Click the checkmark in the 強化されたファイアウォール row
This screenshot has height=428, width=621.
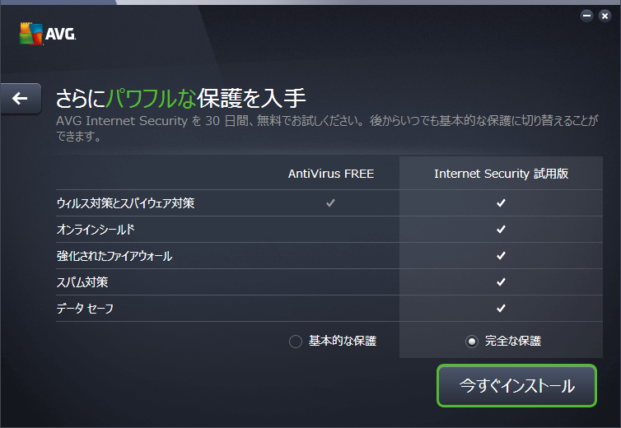pyautogui.click(x=501, y=256)
